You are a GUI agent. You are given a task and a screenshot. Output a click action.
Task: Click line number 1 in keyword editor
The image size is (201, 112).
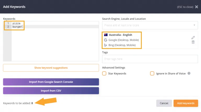8,23
